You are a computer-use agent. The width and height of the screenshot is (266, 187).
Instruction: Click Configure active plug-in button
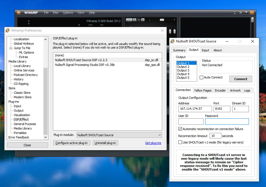tap(72, 143)
